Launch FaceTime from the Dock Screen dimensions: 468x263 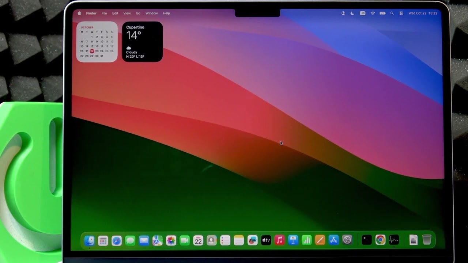click(185, 240)
